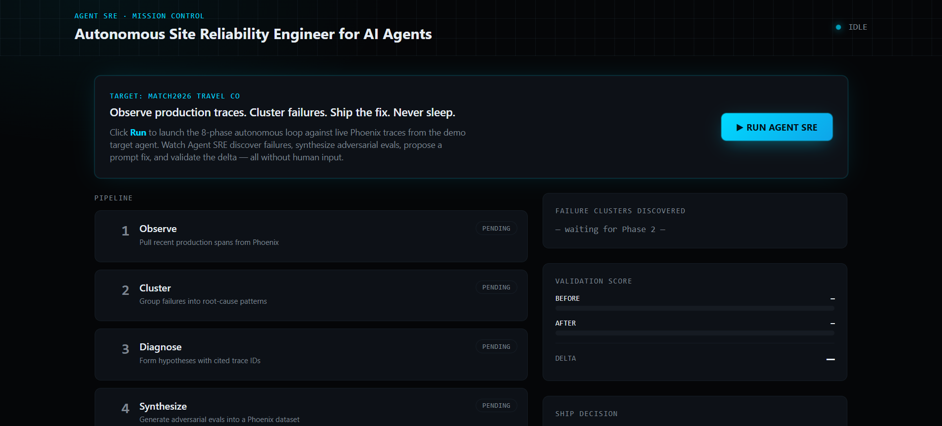Select the Cluster pipeline step card
The width and height of the screenshot is (942, 426).
(x=311, y=295)
